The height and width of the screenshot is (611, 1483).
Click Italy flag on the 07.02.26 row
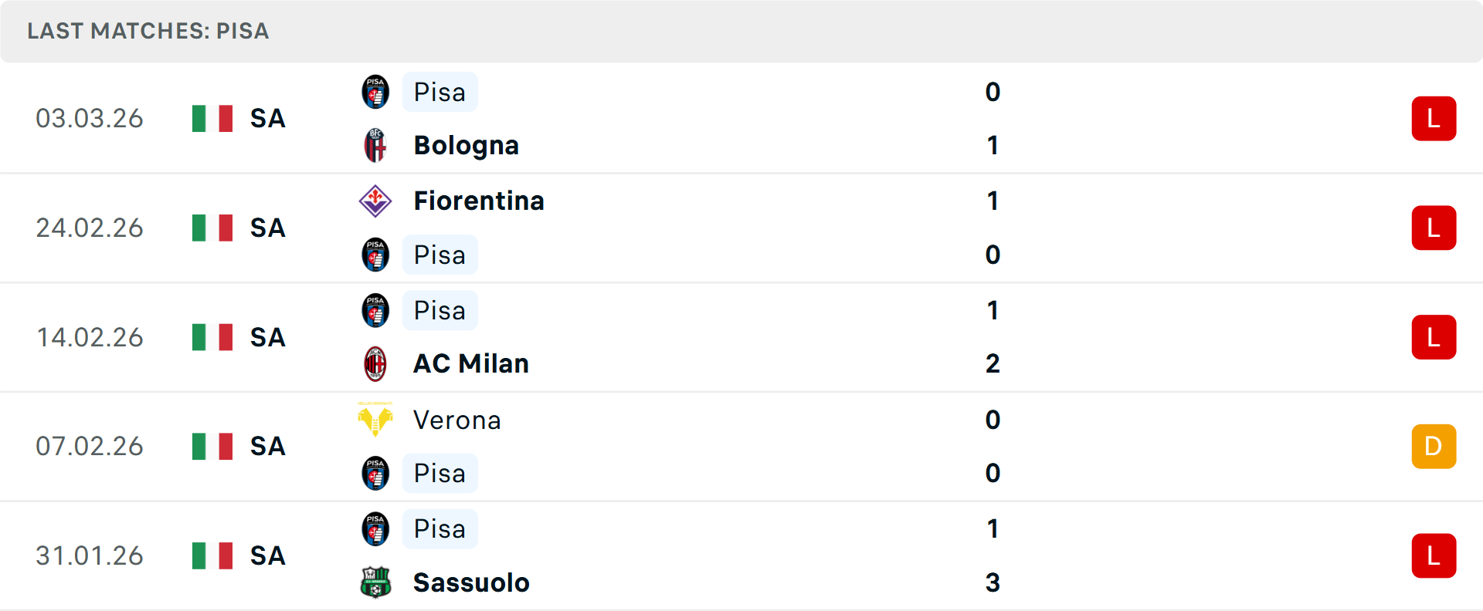212,446
